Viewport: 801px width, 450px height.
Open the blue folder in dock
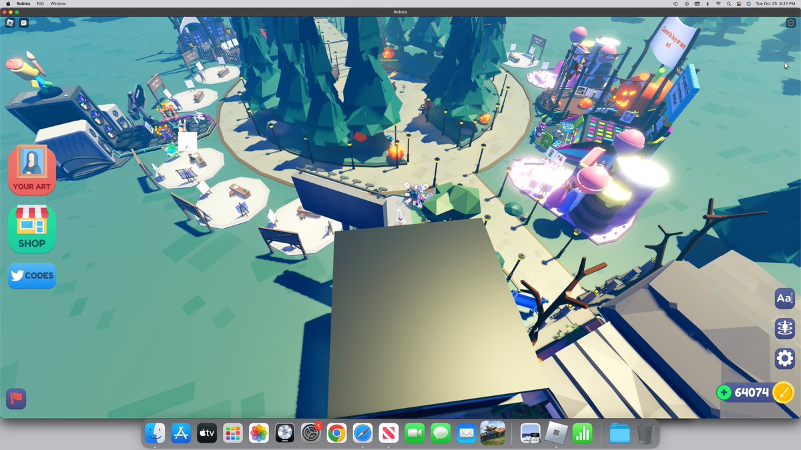(x=620, y=433)
